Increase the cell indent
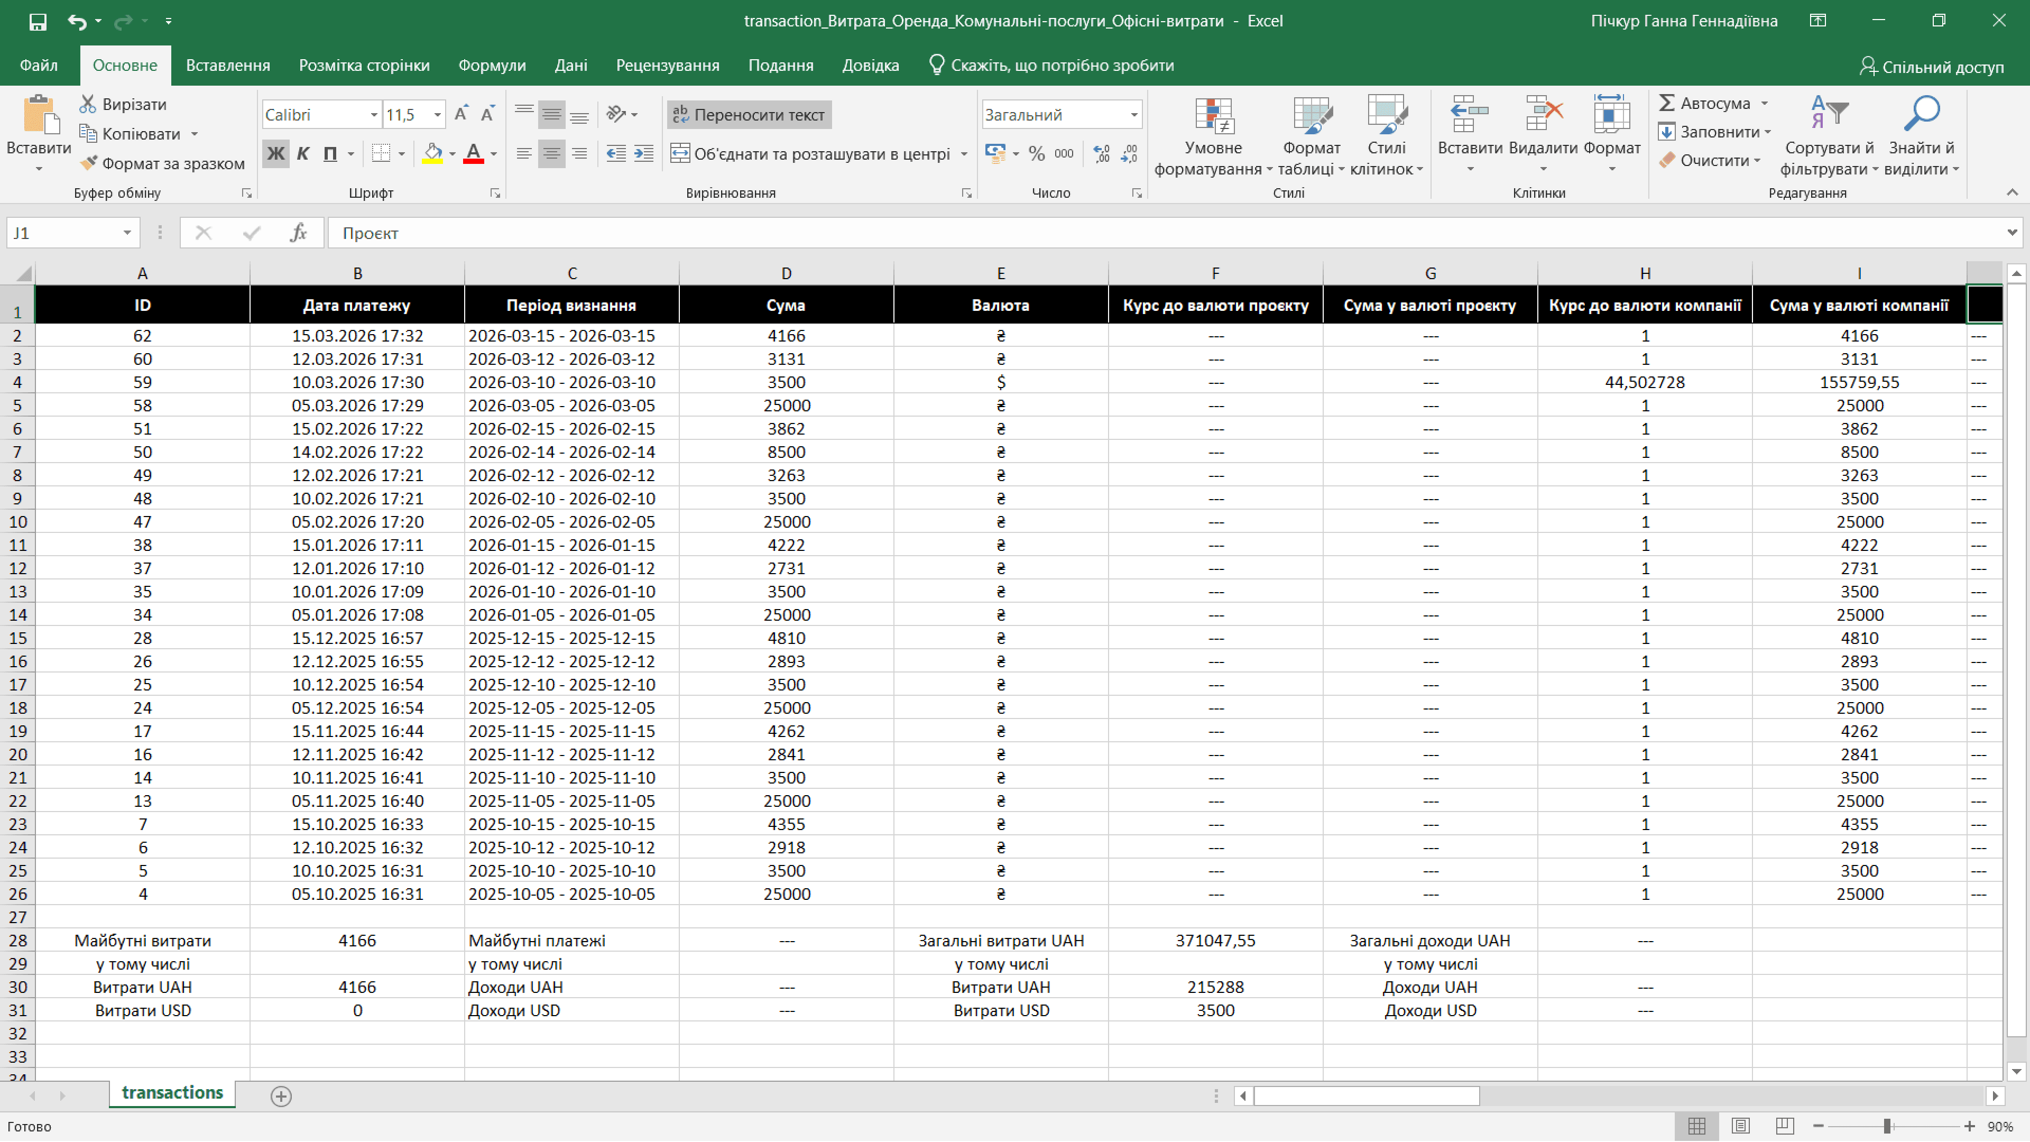2030x1142 pixels. (644, 153)
